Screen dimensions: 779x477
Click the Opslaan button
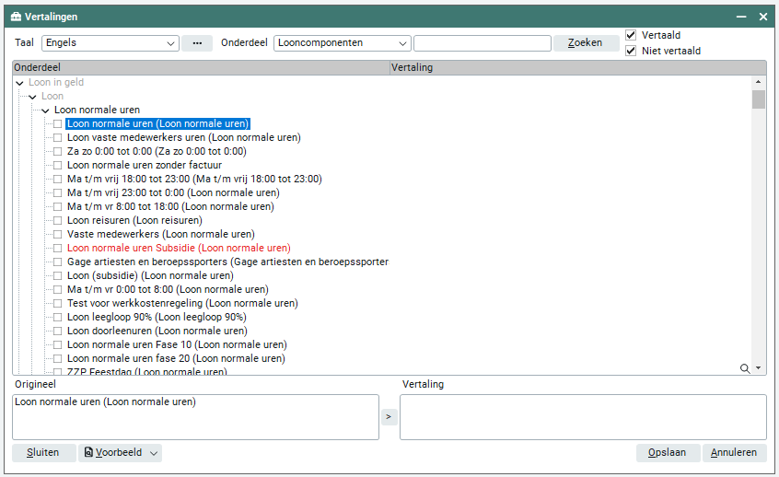click(667, 453)
